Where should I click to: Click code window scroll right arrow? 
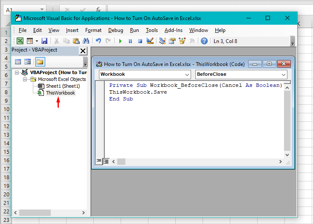point(281,162)
